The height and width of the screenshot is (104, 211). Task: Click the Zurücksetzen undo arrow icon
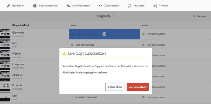[100, 6]
